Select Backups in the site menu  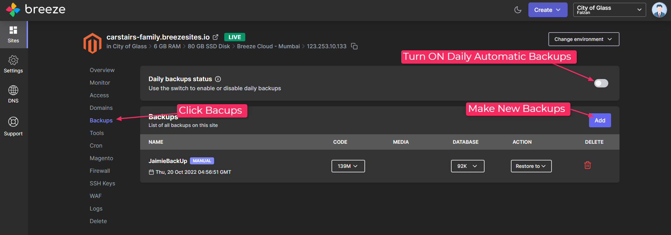click(x=101, y=120)
